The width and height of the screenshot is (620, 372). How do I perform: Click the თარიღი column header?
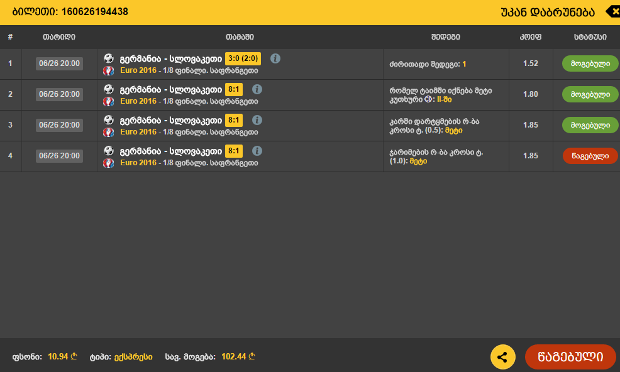tap(59, 37)
